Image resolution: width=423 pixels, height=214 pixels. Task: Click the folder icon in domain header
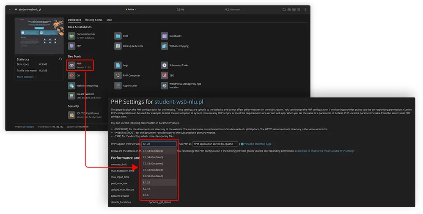point(284,9)
